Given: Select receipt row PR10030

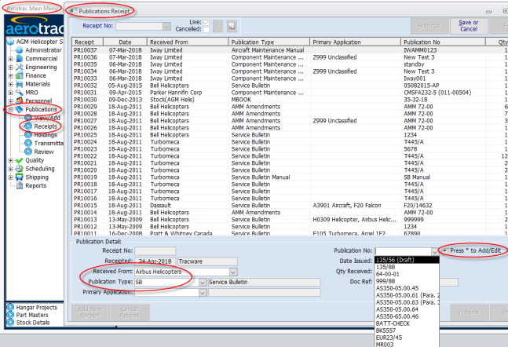Looking at the screenshot, I should pyautogui.click(x=86, y=100).
